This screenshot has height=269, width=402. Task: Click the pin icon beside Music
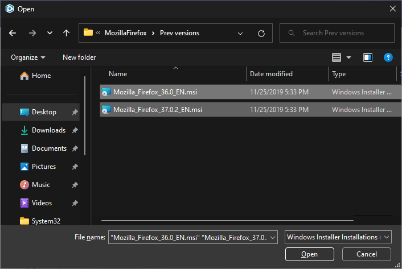tap(75, 185)
